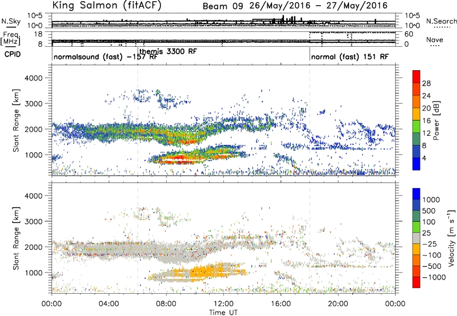Click 'Slant Range [km]' label of velocity panel
457x316 pixels.
tap(16, 238)
